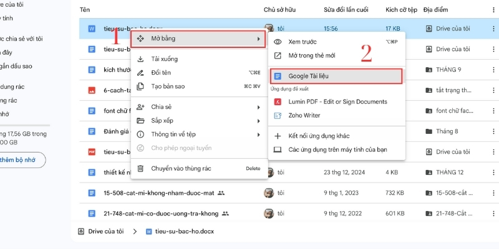
Task: Click the Zoho Writer icon
Action: coord(278,115)
